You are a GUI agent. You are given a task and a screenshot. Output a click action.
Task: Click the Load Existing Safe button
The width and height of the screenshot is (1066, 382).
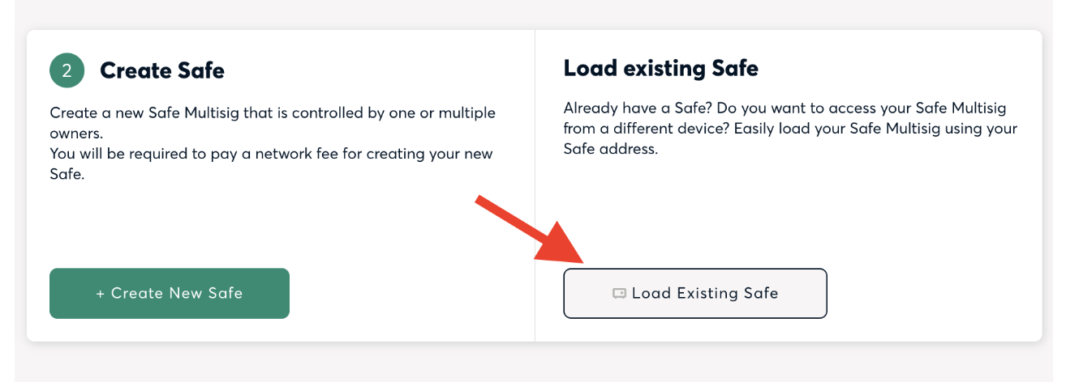point(695,293)
